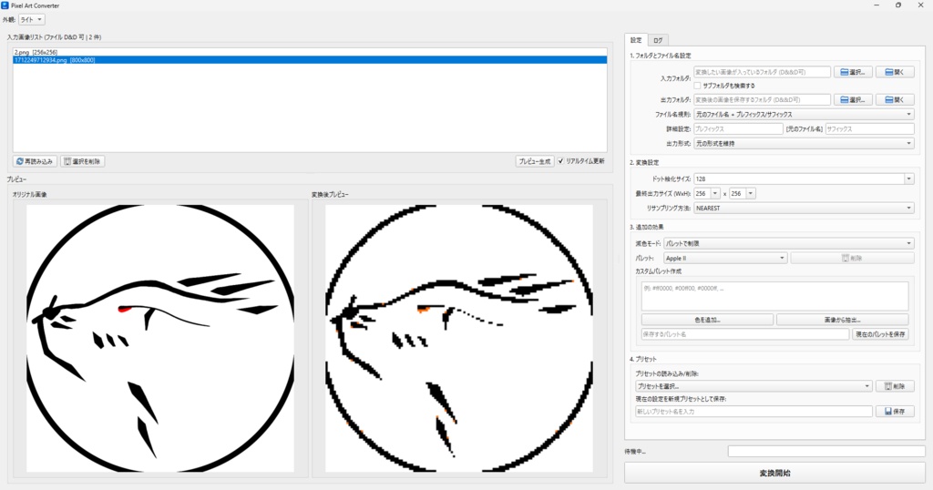Click the 色を追加... button
Screen dimensions: 933x490
707,320
